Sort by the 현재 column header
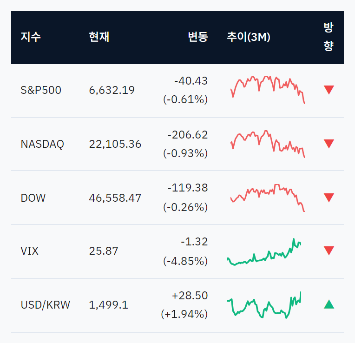The image size is (355, 343). click(x=99, y=37)
